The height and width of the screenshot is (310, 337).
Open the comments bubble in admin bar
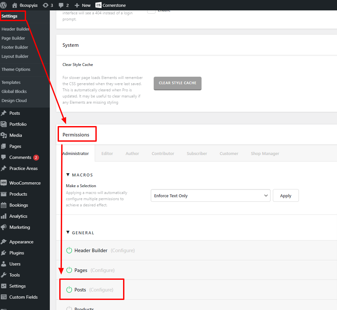[61, 5]
